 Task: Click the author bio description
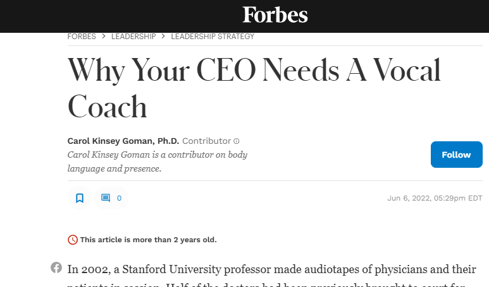[x=158, y=161]
